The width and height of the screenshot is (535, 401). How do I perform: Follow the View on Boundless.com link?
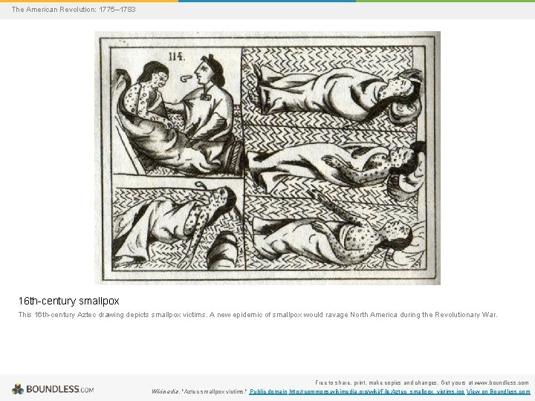[499, 391]
